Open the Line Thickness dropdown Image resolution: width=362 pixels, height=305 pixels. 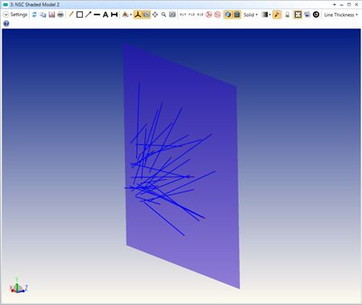[x=341, y=15]
